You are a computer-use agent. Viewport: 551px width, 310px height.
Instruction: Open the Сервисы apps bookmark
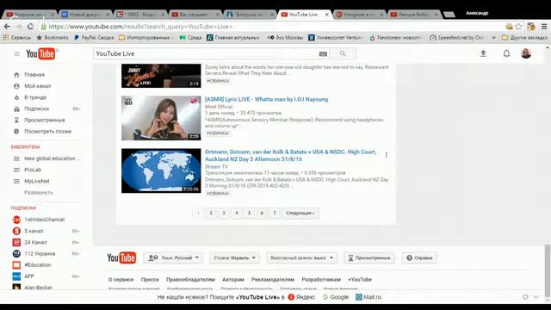coord(17,37)
